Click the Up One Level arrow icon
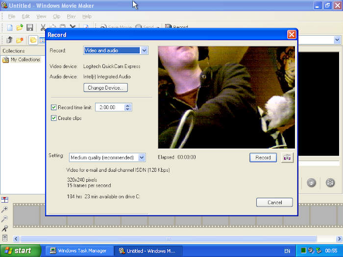Screen dimensions: 343x257 [x=9, y=40]
